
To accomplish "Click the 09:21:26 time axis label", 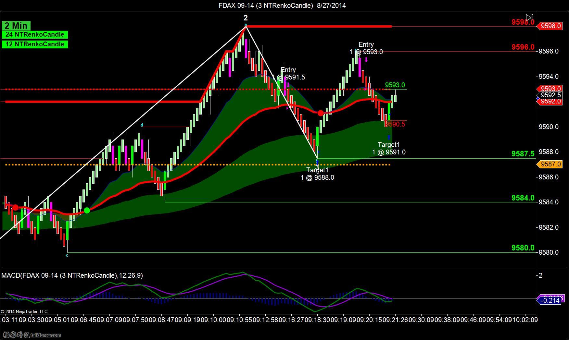I will pos(395,320).
